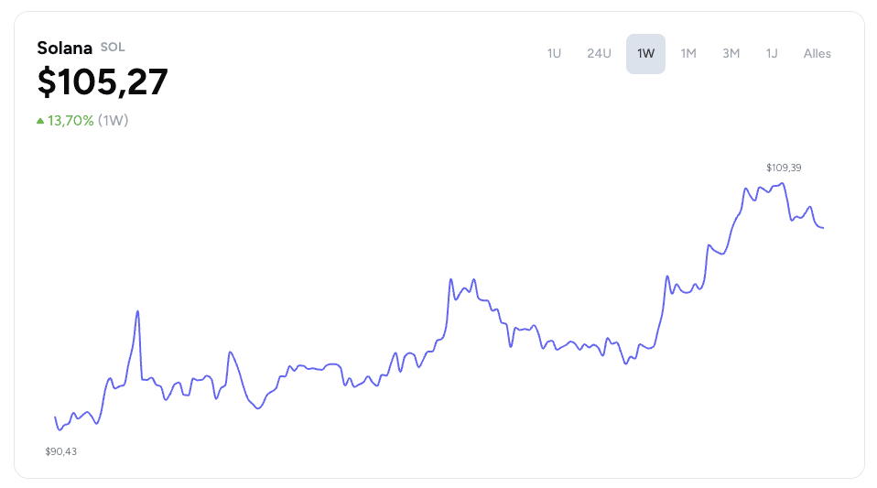Click the green upward trend triangle icon
Viewport: 877px width, 488px height.
(x=40, y=120)
